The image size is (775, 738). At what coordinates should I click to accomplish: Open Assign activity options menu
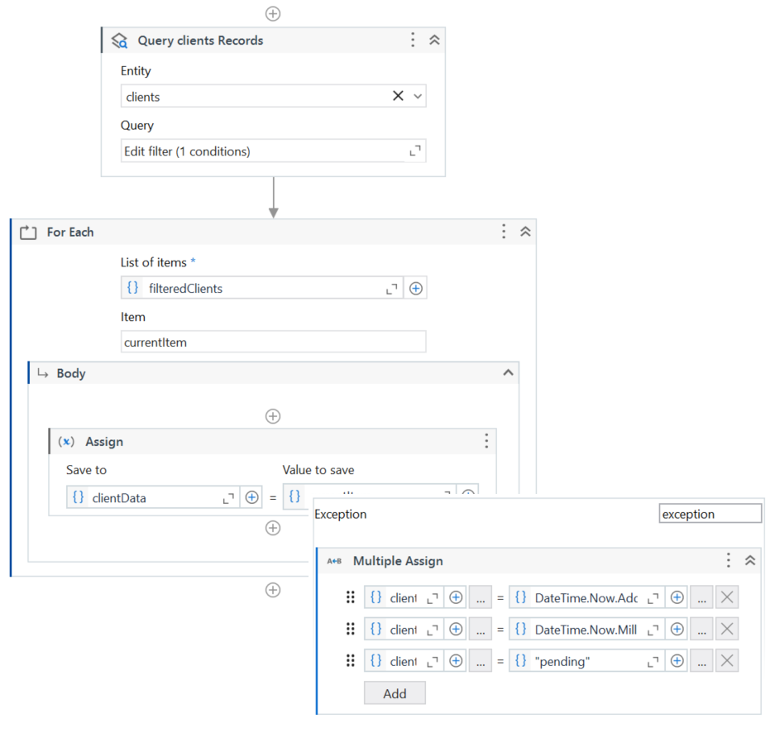[x=486, y=442]
